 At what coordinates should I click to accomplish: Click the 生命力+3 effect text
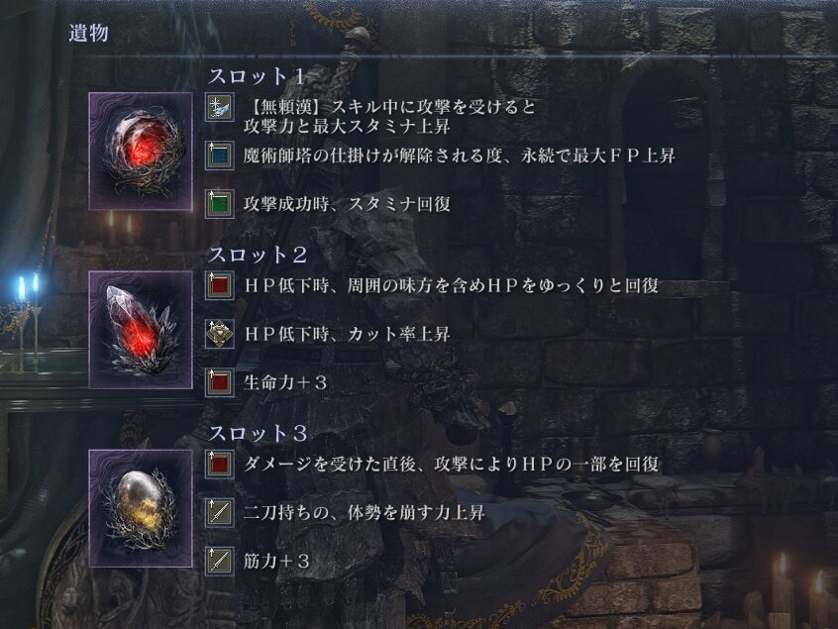point(284,382)
